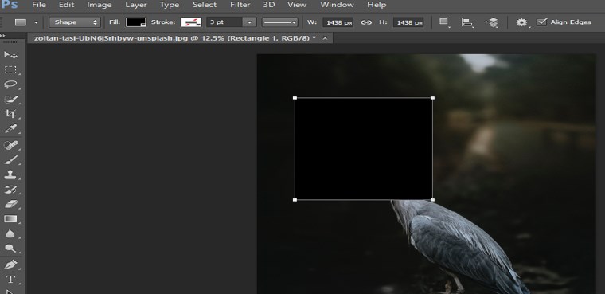Select the Eyedropper tool
Image resolution: width=605 pixels, height=294 pixels.
pyautogui.click(x=10, y=128)
